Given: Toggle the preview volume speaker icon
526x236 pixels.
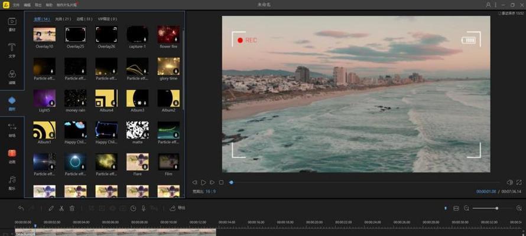Looking at the screenshot, I should point(510,182).
